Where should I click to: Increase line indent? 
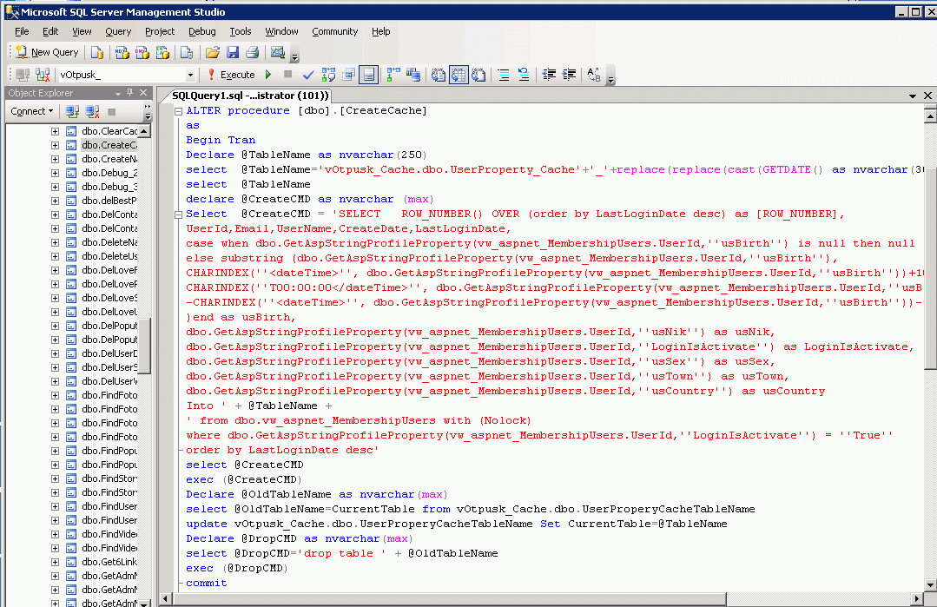570,75
